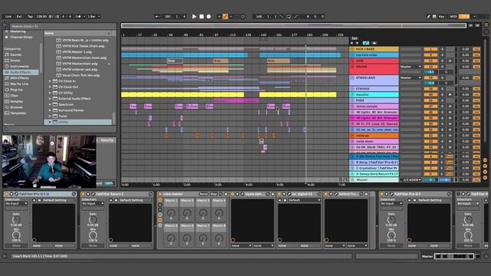Select MIDI Effects in browser categories

19,78
